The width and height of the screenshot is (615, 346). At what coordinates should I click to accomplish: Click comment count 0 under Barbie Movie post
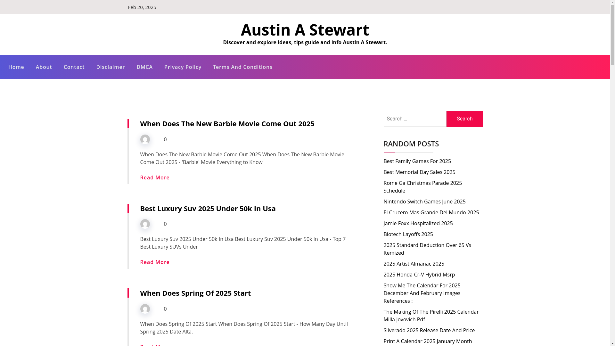click(165, 139)
